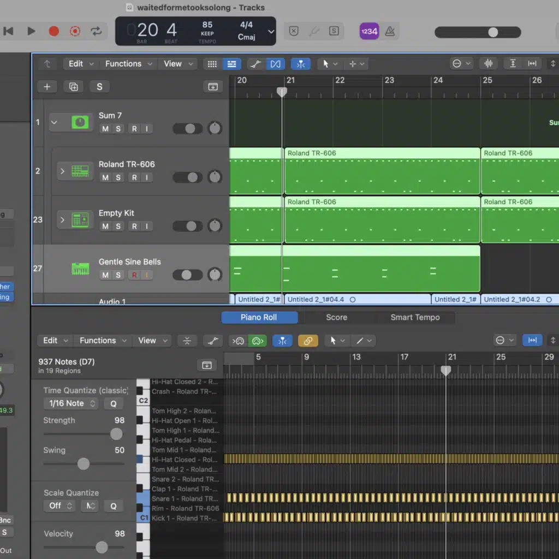Click the add track plus button
559x559 pixels.
point(47,87)
